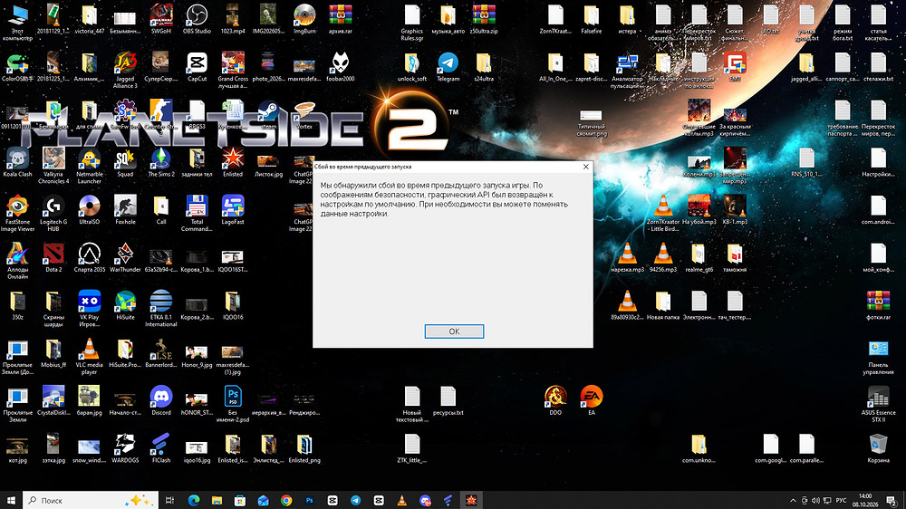The width and height of the screenshot is (906, 509).
Task: Select the Foxhole game shortcut
Action: click(125, 210)
